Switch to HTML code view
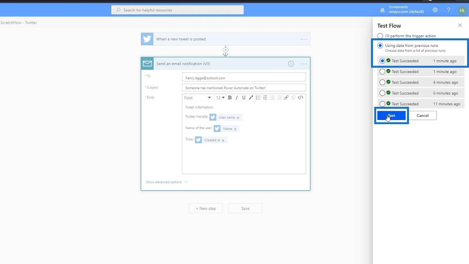Image resolution: width=469 pixels, height=264 pixels. (x=300, y=98)
